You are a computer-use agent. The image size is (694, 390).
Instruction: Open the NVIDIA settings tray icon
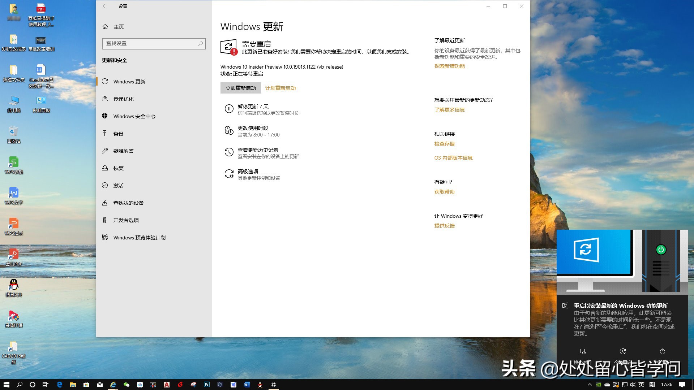pos(598,385)
